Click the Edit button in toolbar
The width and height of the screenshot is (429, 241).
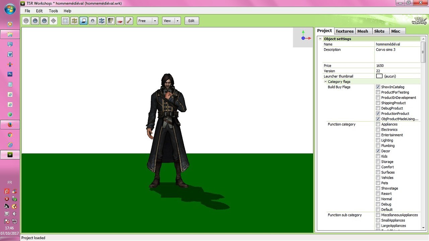point(191,21)
